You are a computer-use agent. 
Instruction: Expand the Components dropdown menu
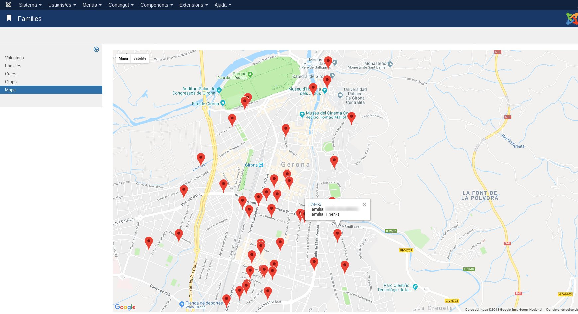156,5
